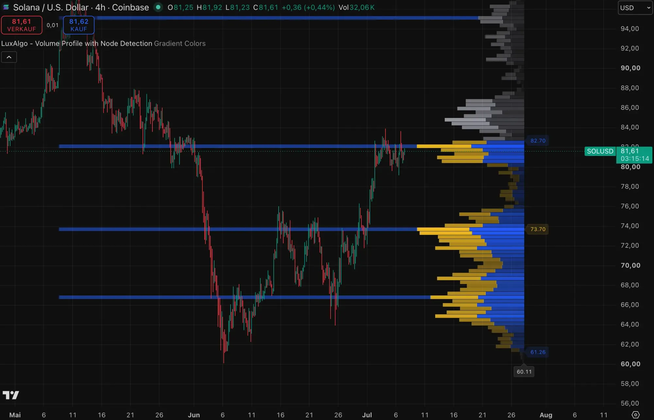Click the 60,00 price axis label
The width and height of the screenshot is (654, 420).
630,364
